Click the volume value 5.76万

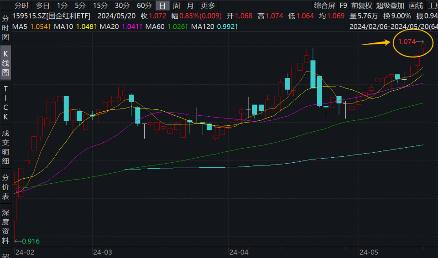367,16
